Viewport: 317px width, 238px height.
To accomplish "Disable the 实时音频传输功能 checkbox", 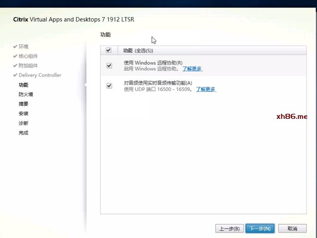I will [x=109, y=86].
